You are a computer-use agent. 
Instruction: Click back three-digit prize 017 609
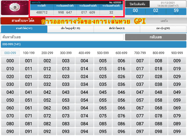tap(88, 12)
